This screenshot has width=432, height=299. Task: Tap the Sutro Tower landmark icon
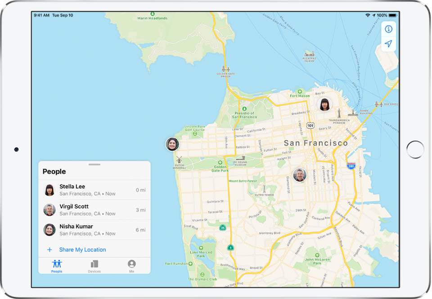coord(264,189)
